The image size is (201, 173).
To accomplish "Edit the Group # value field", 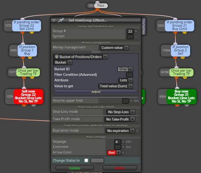I will 130,31.
